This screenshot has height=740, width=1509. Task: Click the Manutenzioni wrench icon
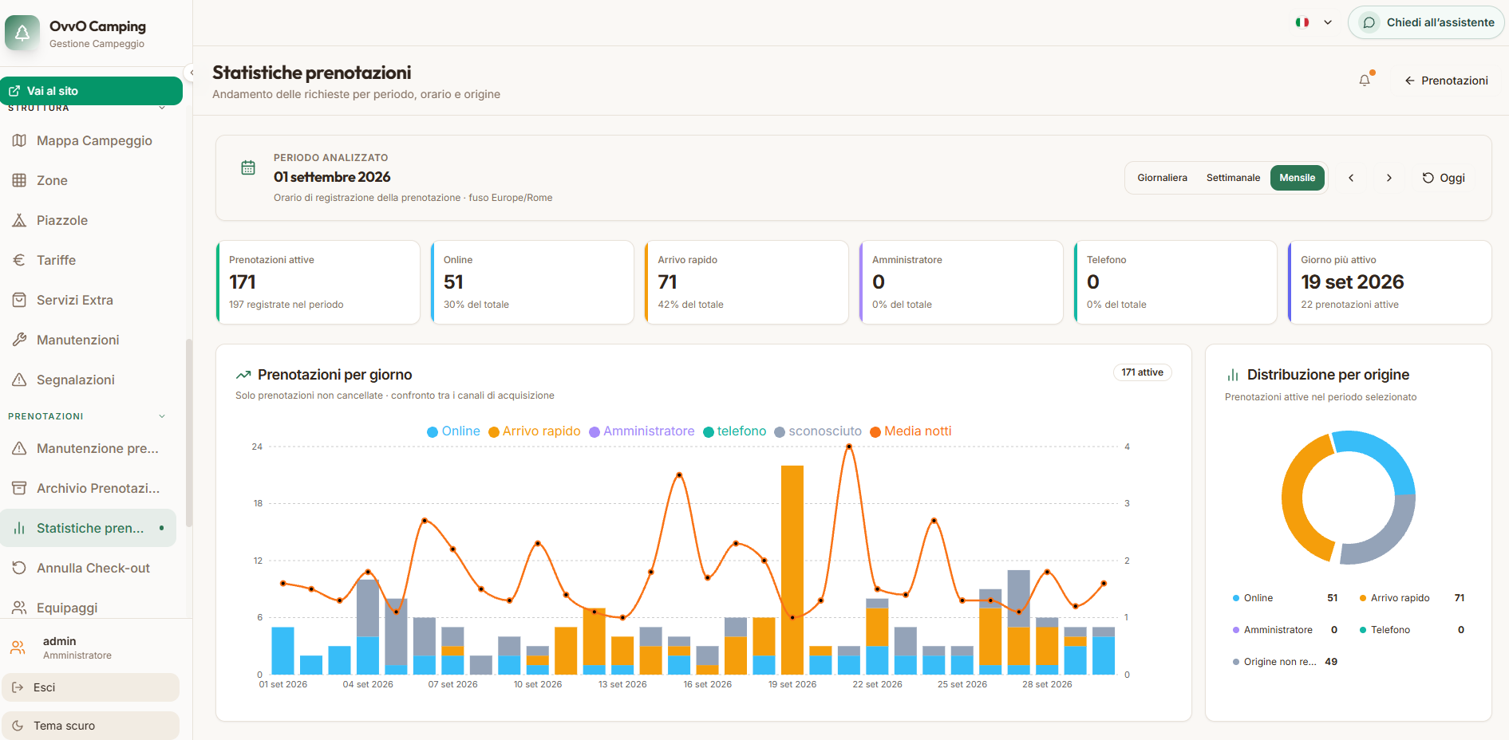pos(19,340)
